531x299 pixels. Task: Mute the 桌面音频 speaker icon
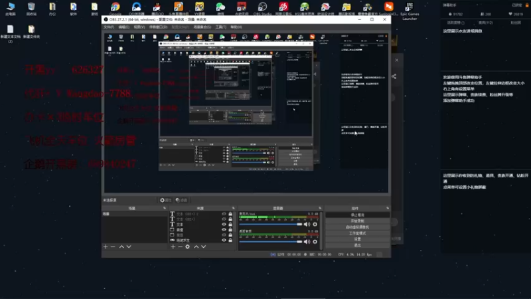pyautogui.click(x=307, y=242)
